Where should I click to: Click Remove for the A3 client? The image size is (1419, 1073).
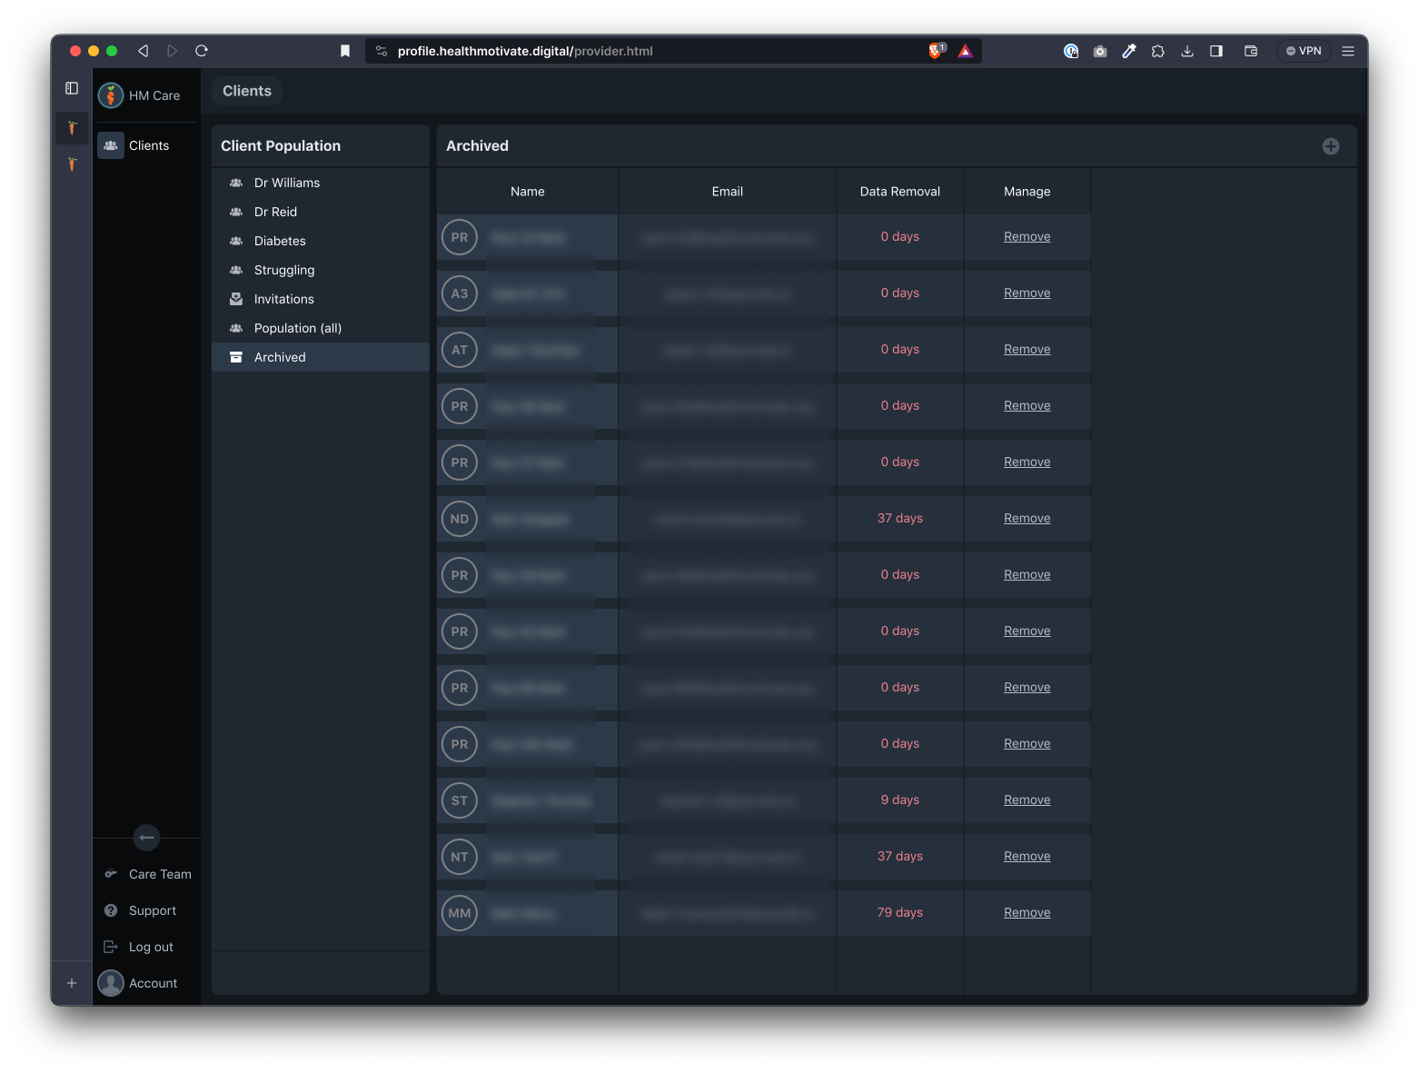(1027, 293)
